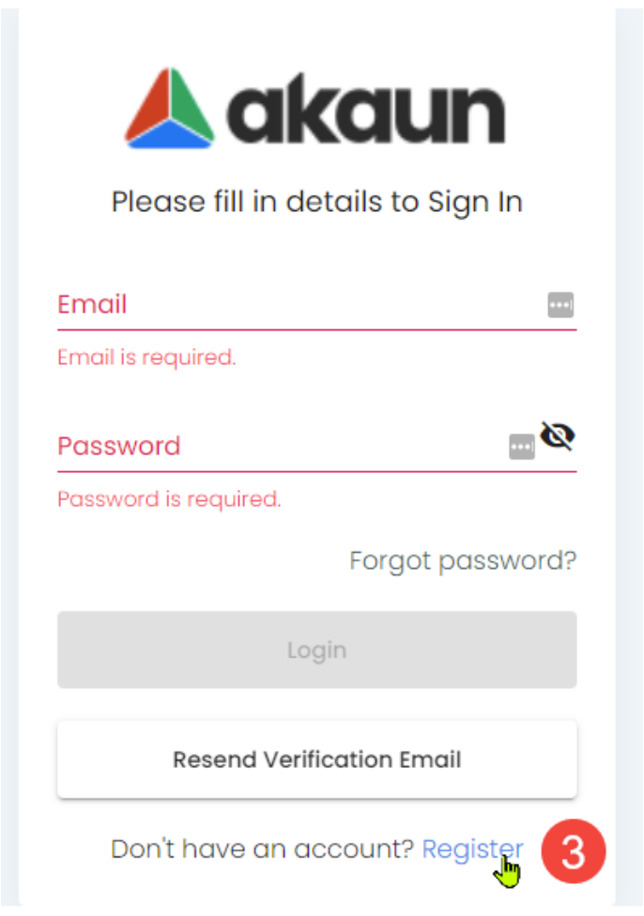Click the green segment of akaun logo

click(192, 107)
